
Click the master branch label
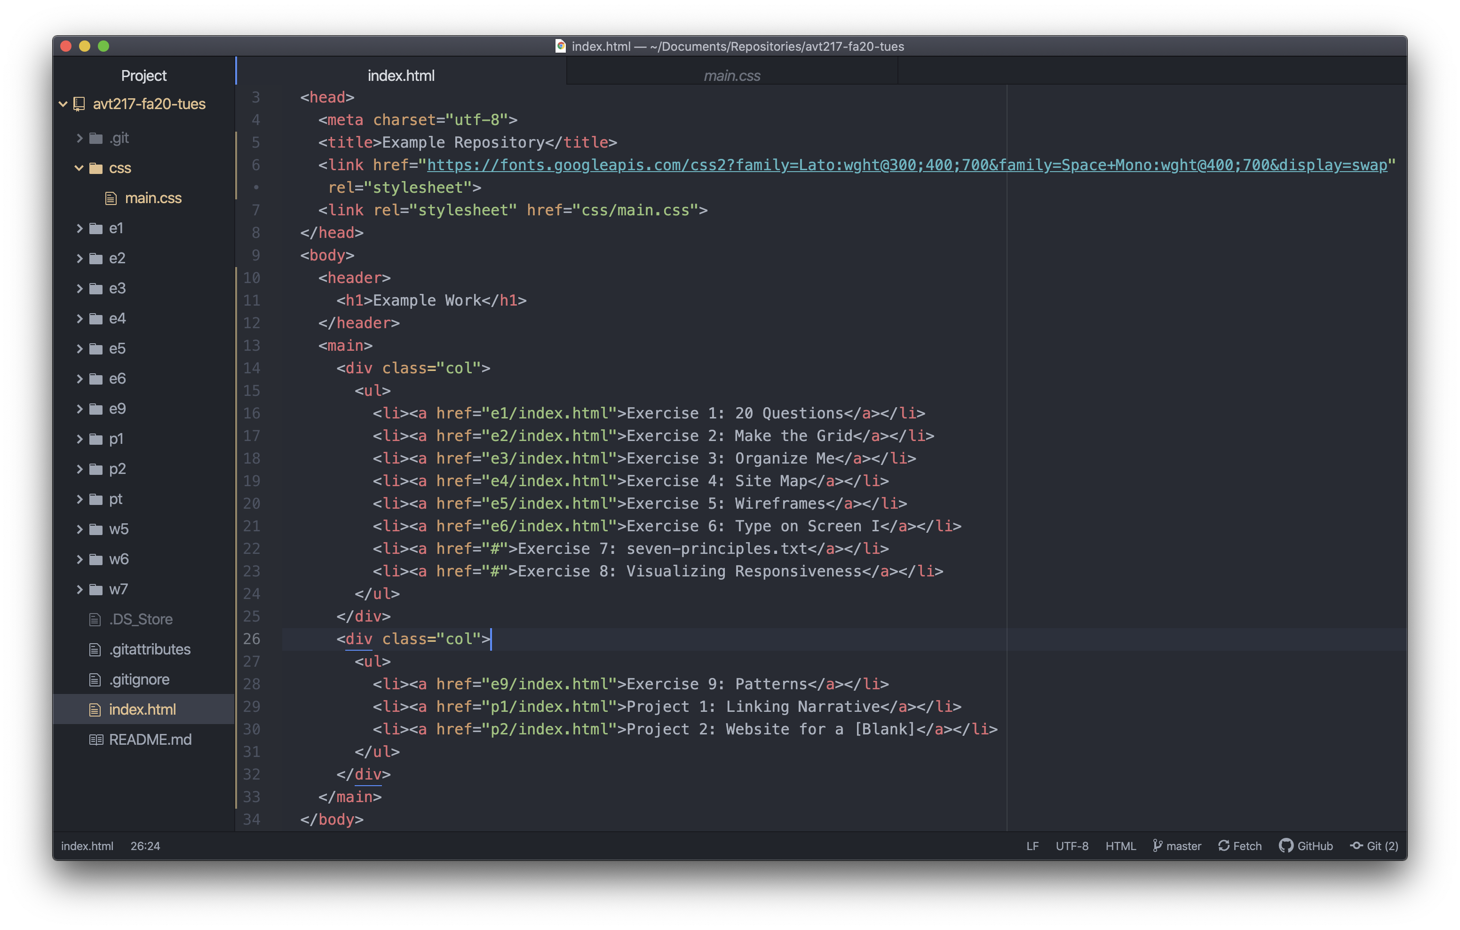point(1183,846)
